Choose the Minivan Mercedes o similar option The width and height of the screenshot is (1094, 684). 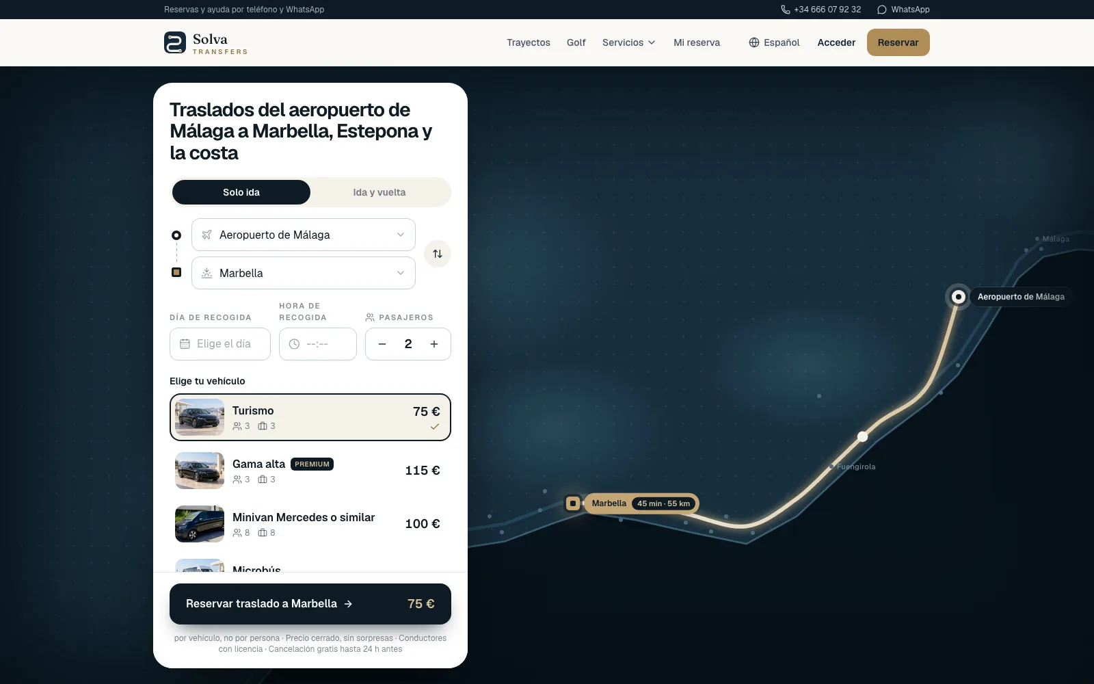(x=310, y=524)
